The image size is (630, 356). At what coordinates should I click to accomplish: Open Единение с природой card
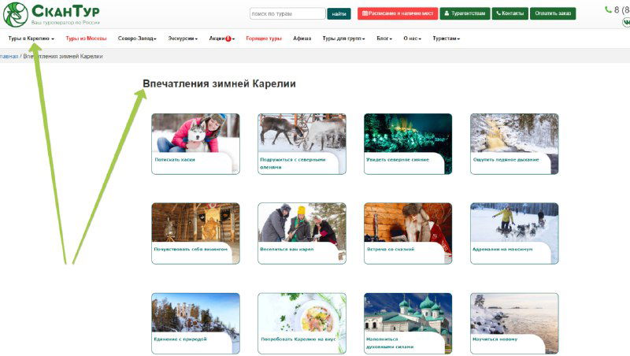click(x=195, y=324)
